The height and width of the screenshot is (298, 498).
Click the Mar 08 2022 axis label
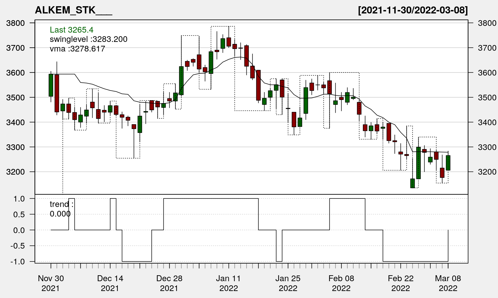(x=448, y=283)
